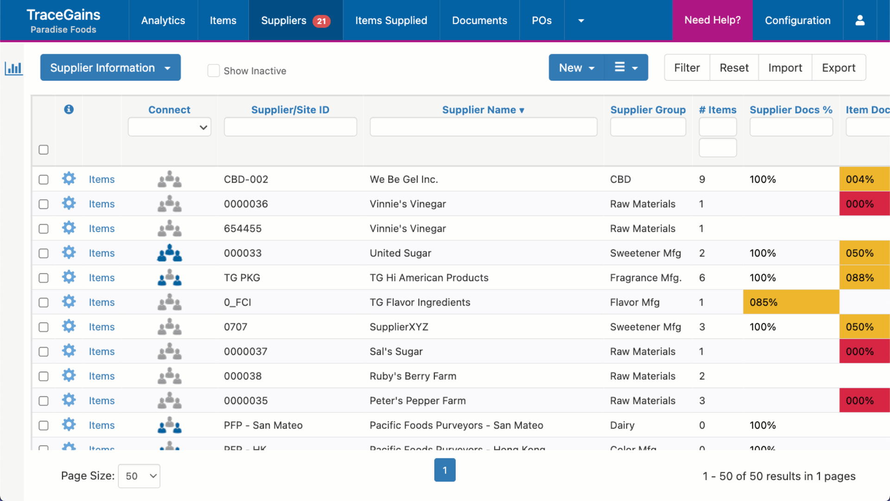The image size is (890, 501).
Task: Open the list view options dropdown
Action: [x=626, y=68]
